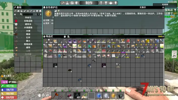Open the lightbulb tips tab
The image size is (178, 100).
pyautogui.click(x=116, y=3)
